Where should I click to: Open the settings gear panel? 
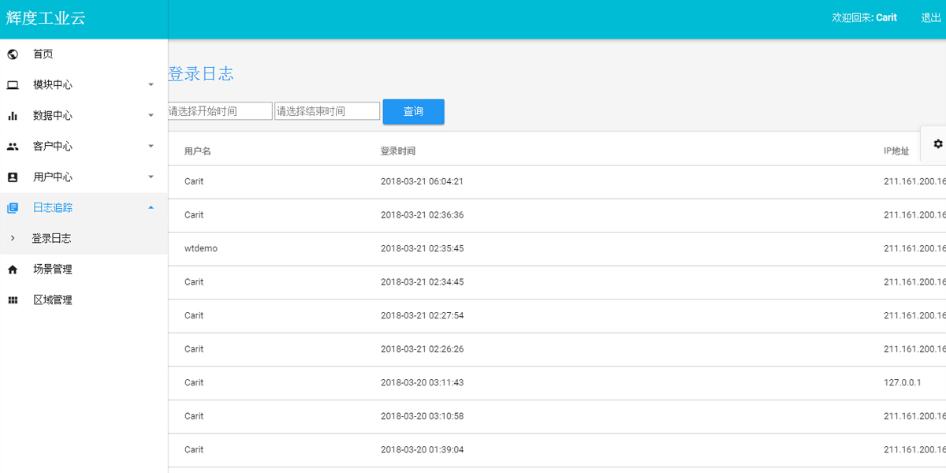(937, 144)
